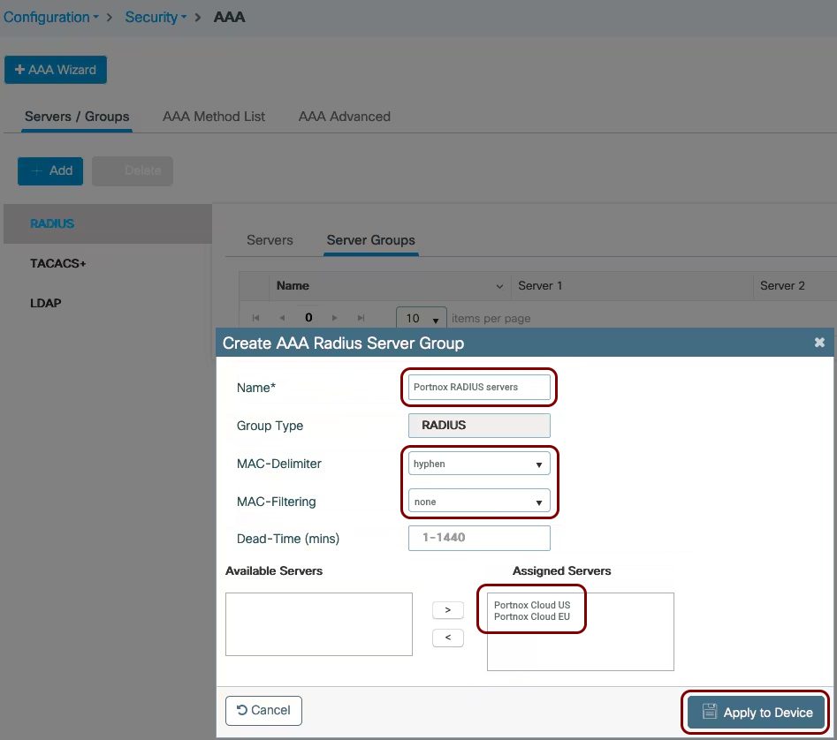This screenshot has height=740, width=837.
Task: Click the Name input field
Action: coord(479,387)
